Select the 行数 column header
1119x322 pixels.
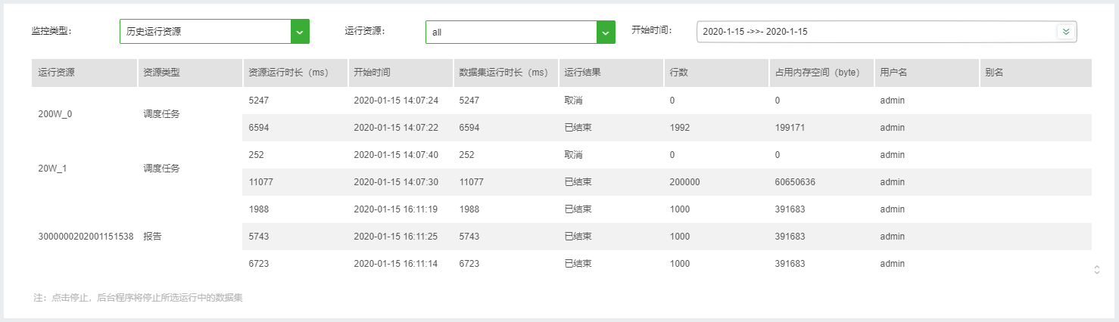coord(678,73)
